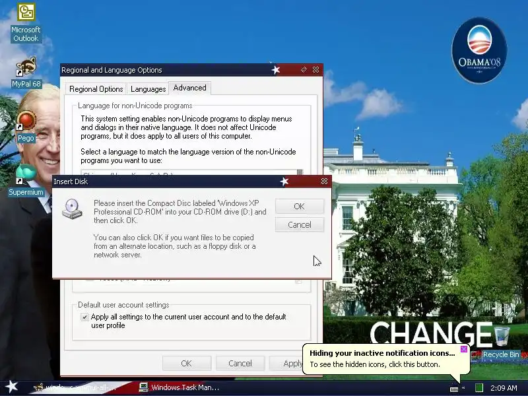Open the Supermium desktop shortcut
The image size is (528, 396).
tap(26, 181)
